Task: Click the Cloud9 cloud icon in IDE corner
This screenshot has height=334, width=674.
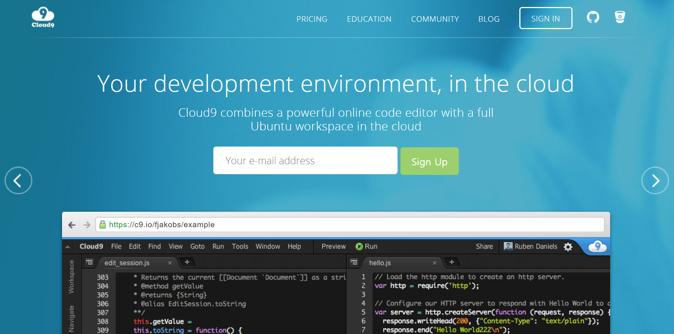Action: pyautogui.click(x=598, y=246)
